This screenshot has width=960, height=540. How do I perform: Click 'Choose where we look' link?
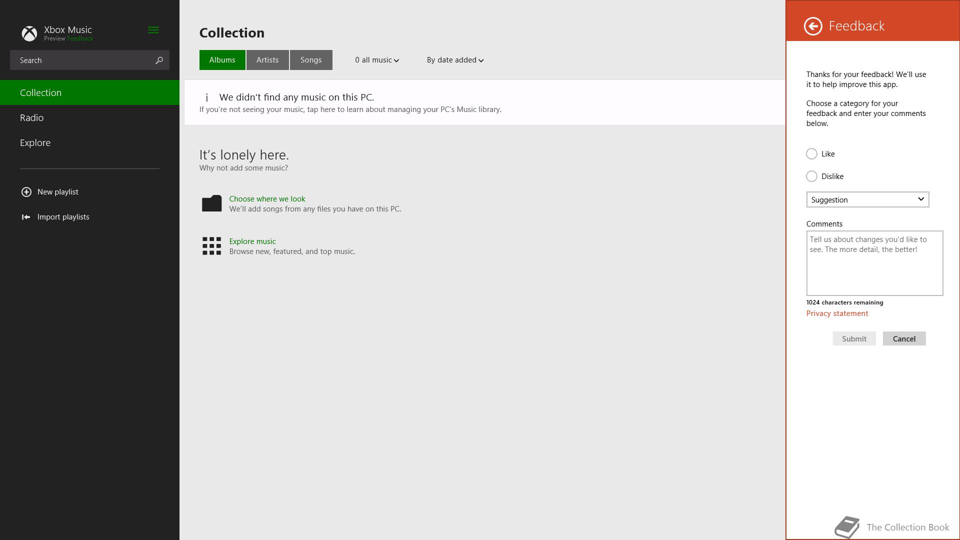click(267, 198)
